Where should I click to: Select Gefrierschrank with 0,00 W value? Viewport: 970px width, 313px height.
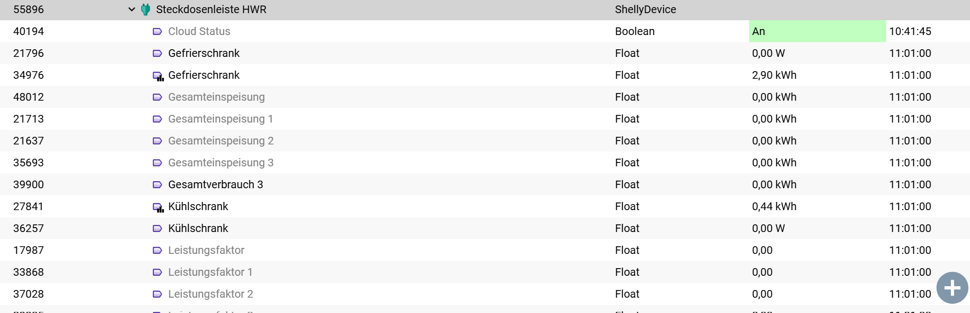[x=204, y=53]
